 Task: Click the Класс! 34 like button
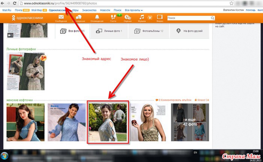coord(202,100)
